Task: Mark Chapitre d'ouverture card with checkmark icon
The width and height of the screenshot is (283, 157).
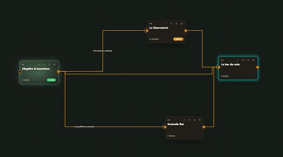Action: 39,64
